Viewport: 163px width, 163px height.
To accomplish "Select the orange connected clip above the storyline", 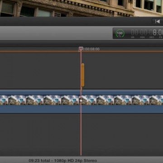I will 83,75.
